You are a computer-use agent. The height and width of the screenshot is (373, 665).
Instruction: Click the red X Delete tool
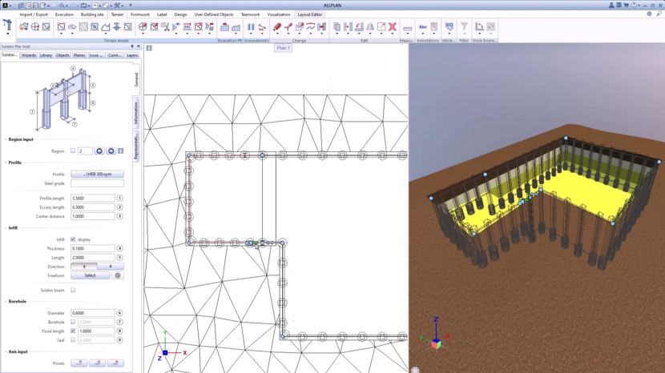tap(392, 27)
